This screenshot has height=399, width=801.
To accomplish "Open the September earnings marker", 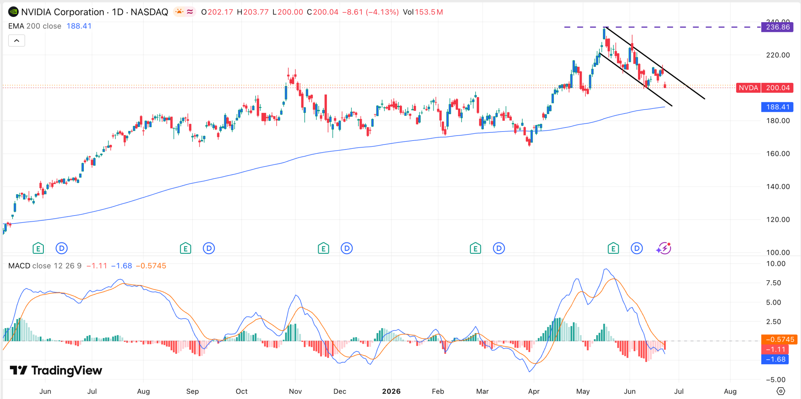I will [186, 248].
